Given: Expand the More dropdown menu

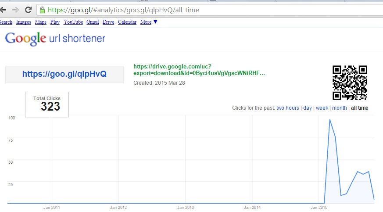Looking at the screenshot, I should (x=149, y=22).
